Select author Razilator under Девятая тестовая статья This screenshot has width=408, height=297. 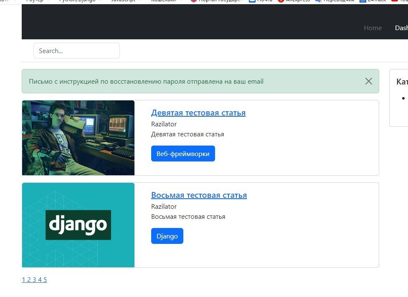(x=164, y=124)
